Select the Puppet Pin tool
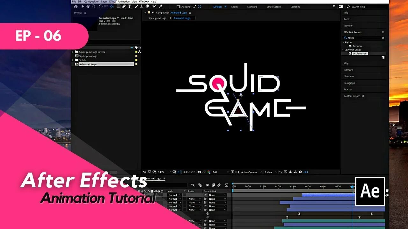This screenshot has width=408, height=229. [x=161, y=6]
